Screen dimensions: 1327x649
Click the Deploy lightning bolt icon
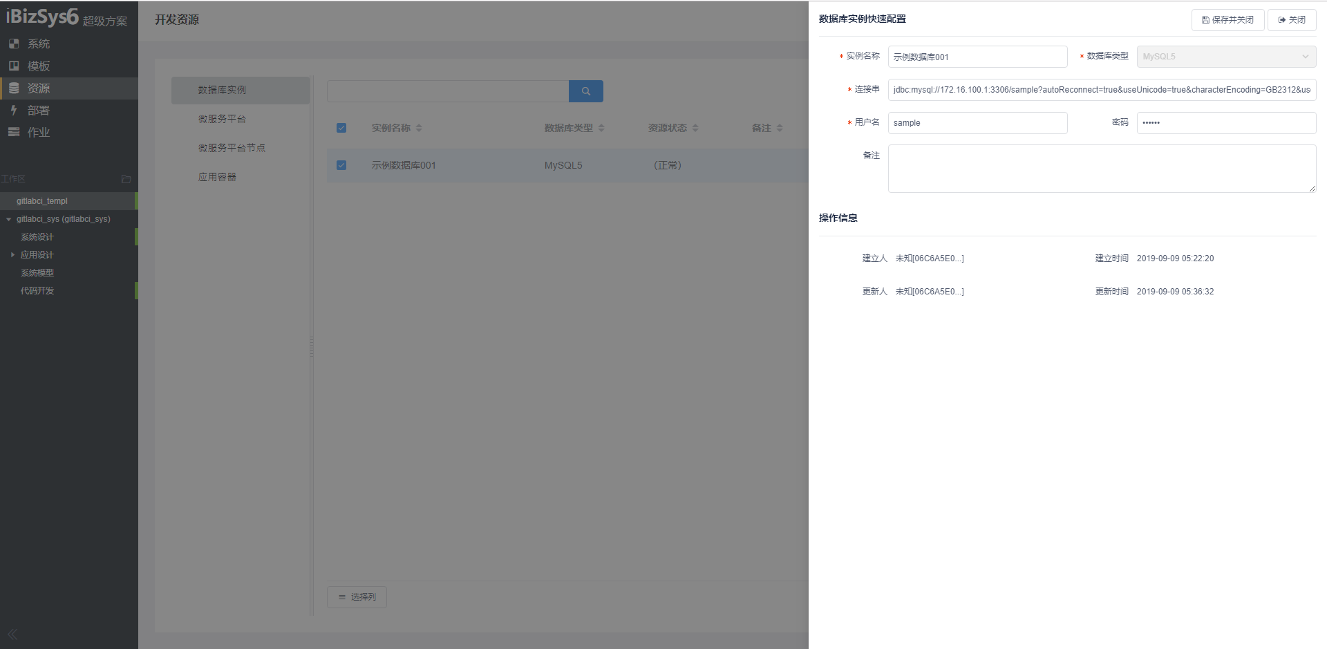tap(14, 110)
